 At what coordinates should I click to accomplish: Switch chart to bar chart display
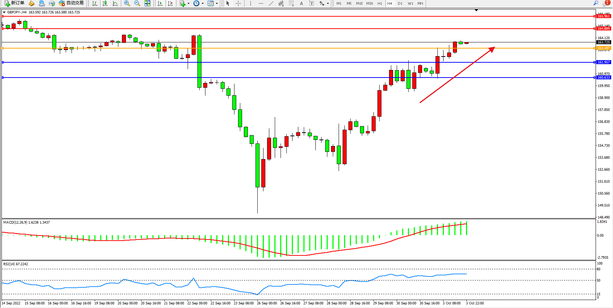95,3
